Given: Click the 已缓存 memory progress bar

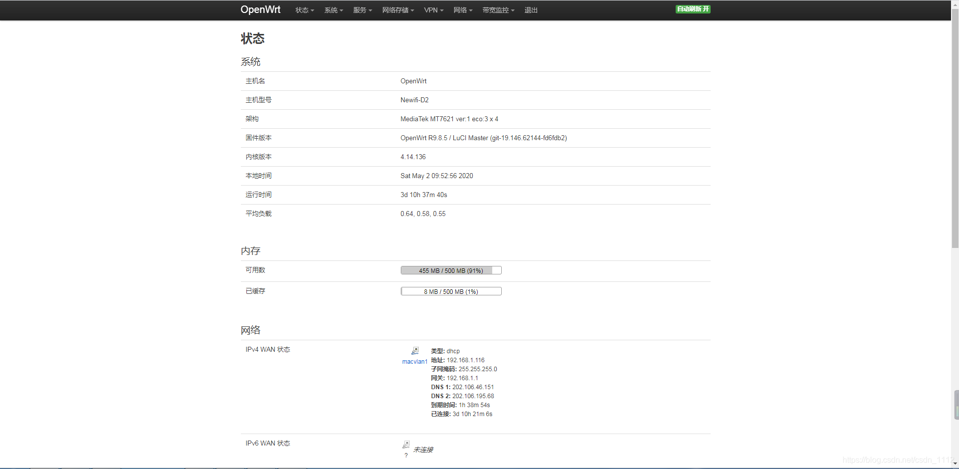Looking at the screenshot, I should pyautogui.click(x=451, y=291).
